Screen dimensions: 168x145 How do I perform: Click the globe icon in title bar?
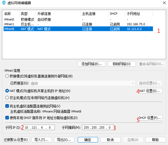(4, 3)
